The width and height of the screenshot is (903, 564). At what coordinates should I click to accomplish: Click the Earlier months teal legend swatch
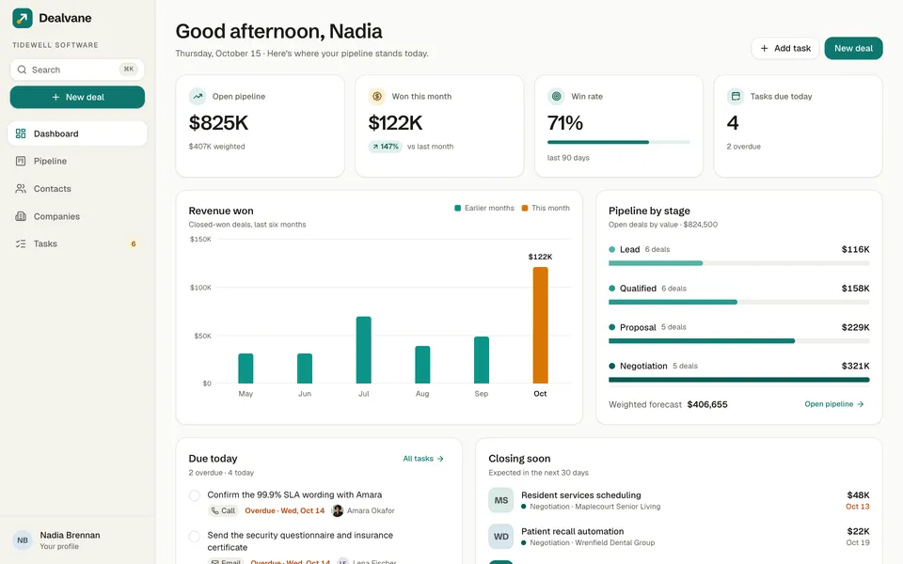pos(458,209)
